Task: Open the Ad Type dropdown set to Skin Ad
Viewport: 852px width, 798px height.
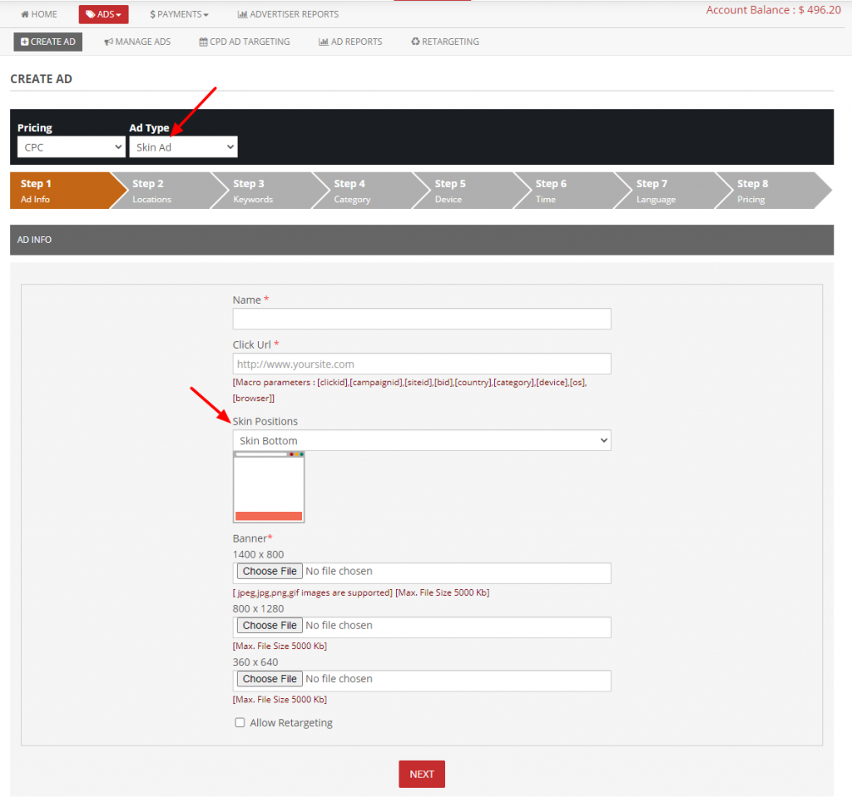Action: (x=183, y=146)
